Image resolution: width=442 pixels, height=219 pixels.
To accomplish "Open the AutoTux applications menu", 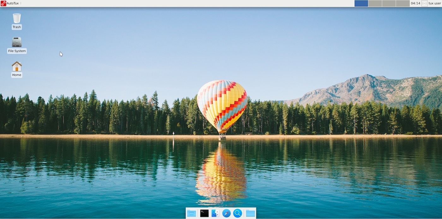I will pos(10,3).
